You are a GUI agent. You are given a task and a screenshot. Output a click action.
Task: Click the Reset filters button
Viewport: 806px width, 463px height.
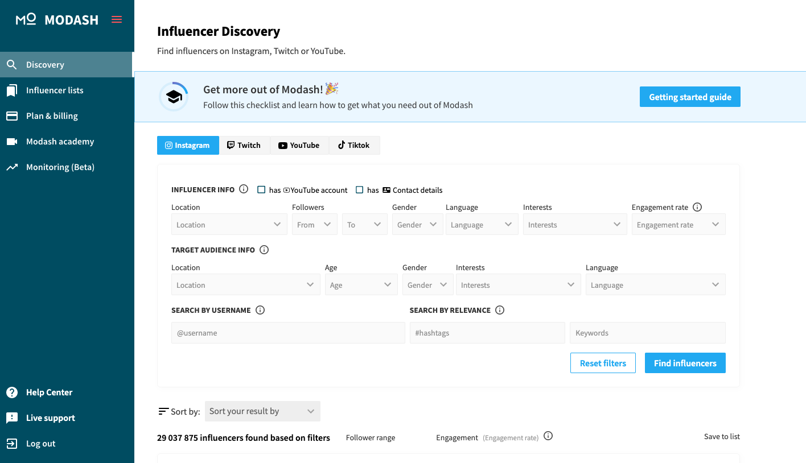603,363
